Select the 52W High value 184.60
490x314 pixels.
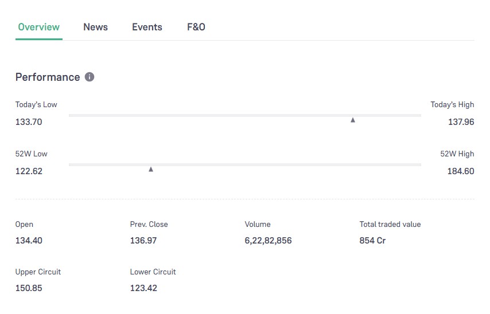point(461,171)
